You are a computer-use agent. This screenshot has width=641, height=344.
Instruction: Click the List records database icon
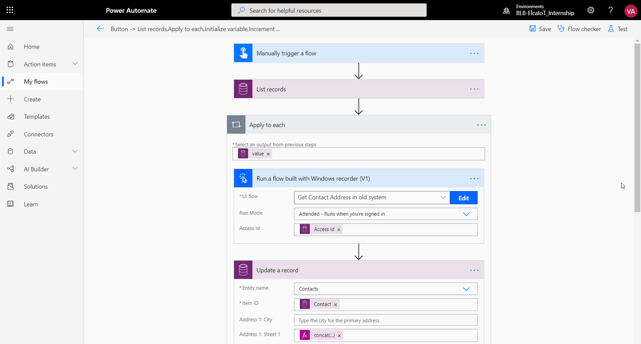coord(243,89)
